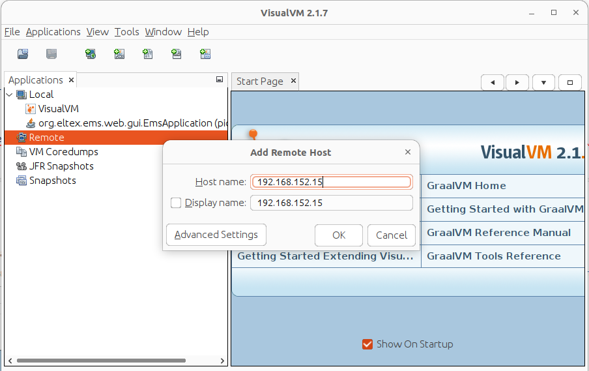Screen dimensions: 589x371
Task: Select the VisualVM tree item
Action: tap(58, 109)
